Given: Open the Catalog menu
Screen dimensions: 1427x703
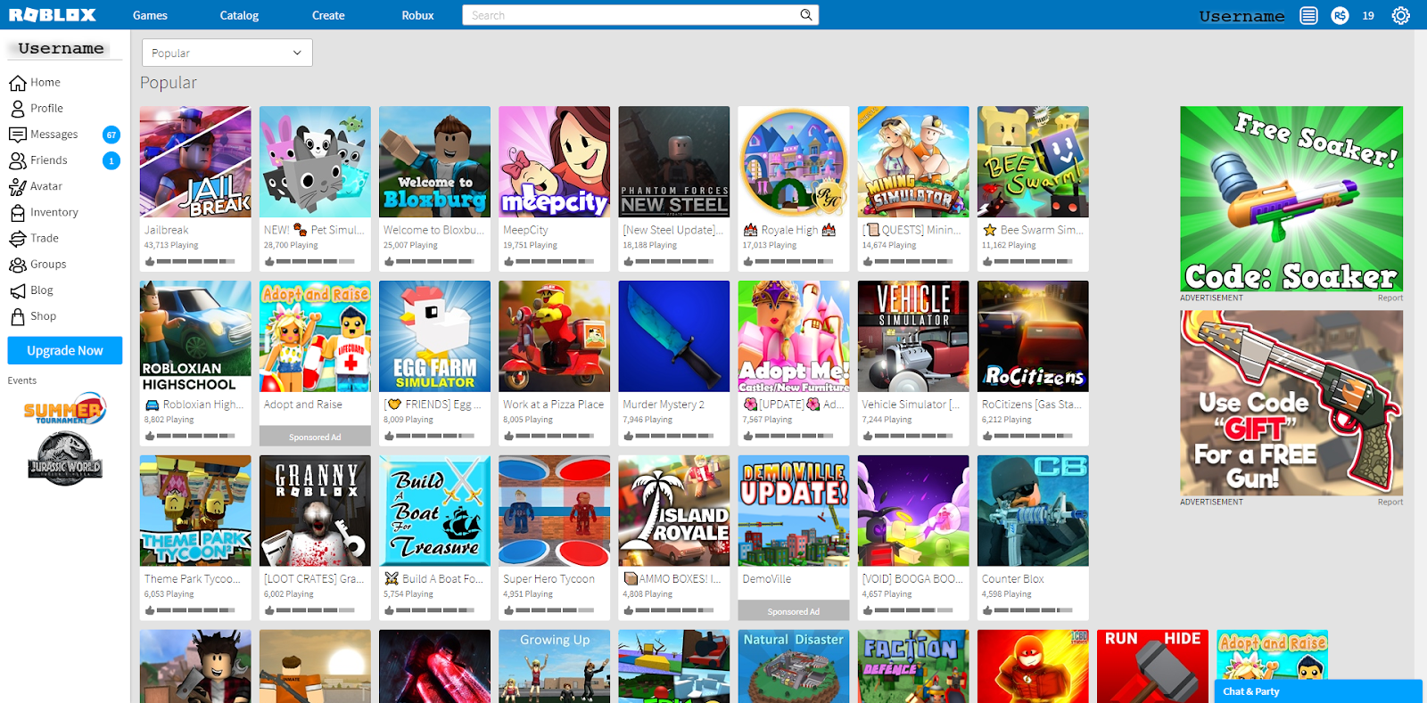Looking at the screenshot, I should [x=239, y=15].
